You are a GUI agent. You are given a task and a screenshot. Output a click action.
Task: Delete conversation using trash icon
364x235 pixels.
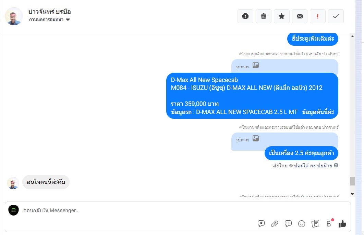(264, 16)
